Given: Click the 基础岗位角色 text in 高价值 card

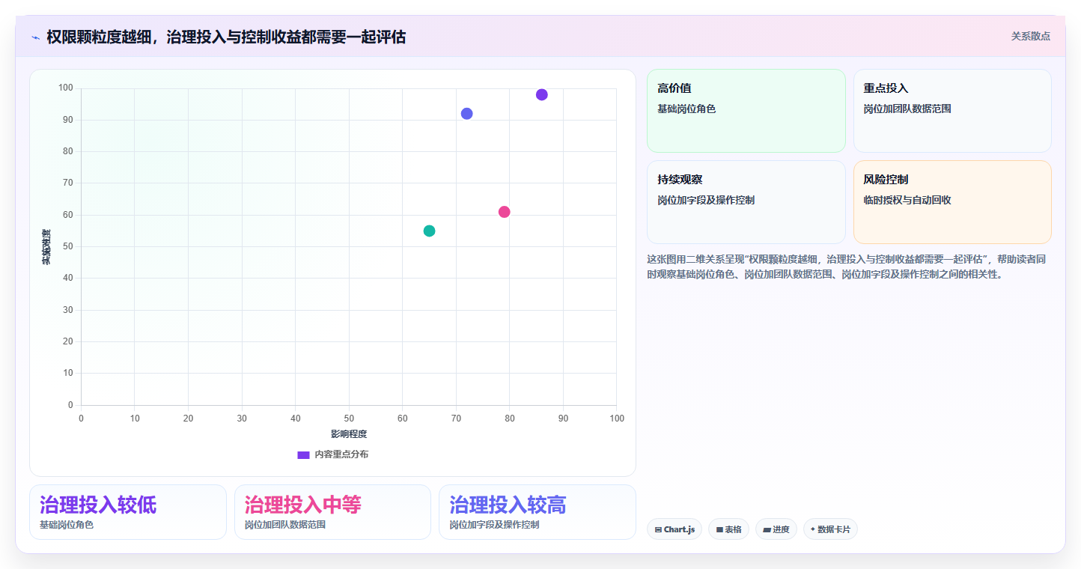Looking at the screenshot, I should [x=686, y=109].
